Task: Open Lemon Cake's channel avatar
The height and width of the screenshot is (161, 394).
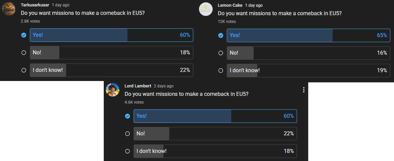Action: (205, 9)
